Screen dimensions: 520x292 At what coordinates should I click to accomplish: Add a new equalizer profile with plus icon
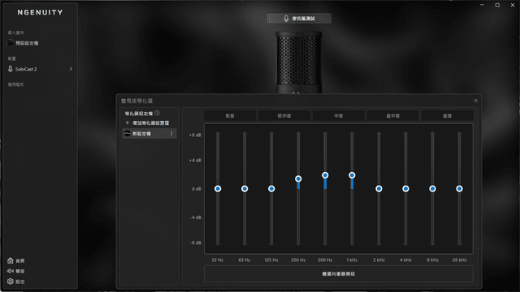pyautogui.click(x=127, y=122)
